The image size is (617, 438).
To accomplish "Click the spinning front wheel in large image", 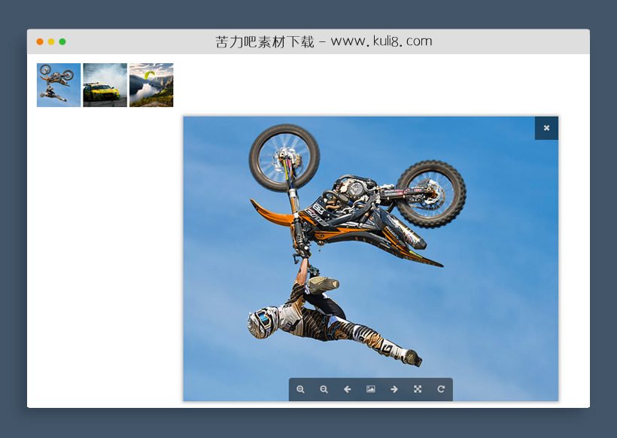I will click(x=284, y=158).
